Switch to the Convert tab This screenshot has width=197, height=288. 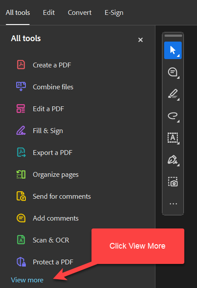(x=80, y=13)
